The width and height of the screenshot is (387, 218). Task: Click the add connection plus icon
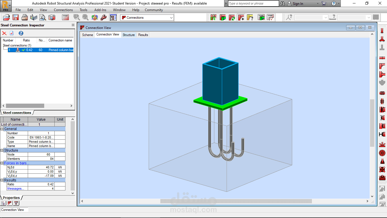[241, 17]
